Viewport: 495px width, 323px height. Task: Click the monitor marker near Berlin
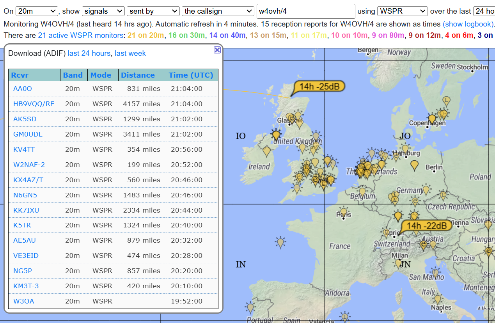click(415, 165)
